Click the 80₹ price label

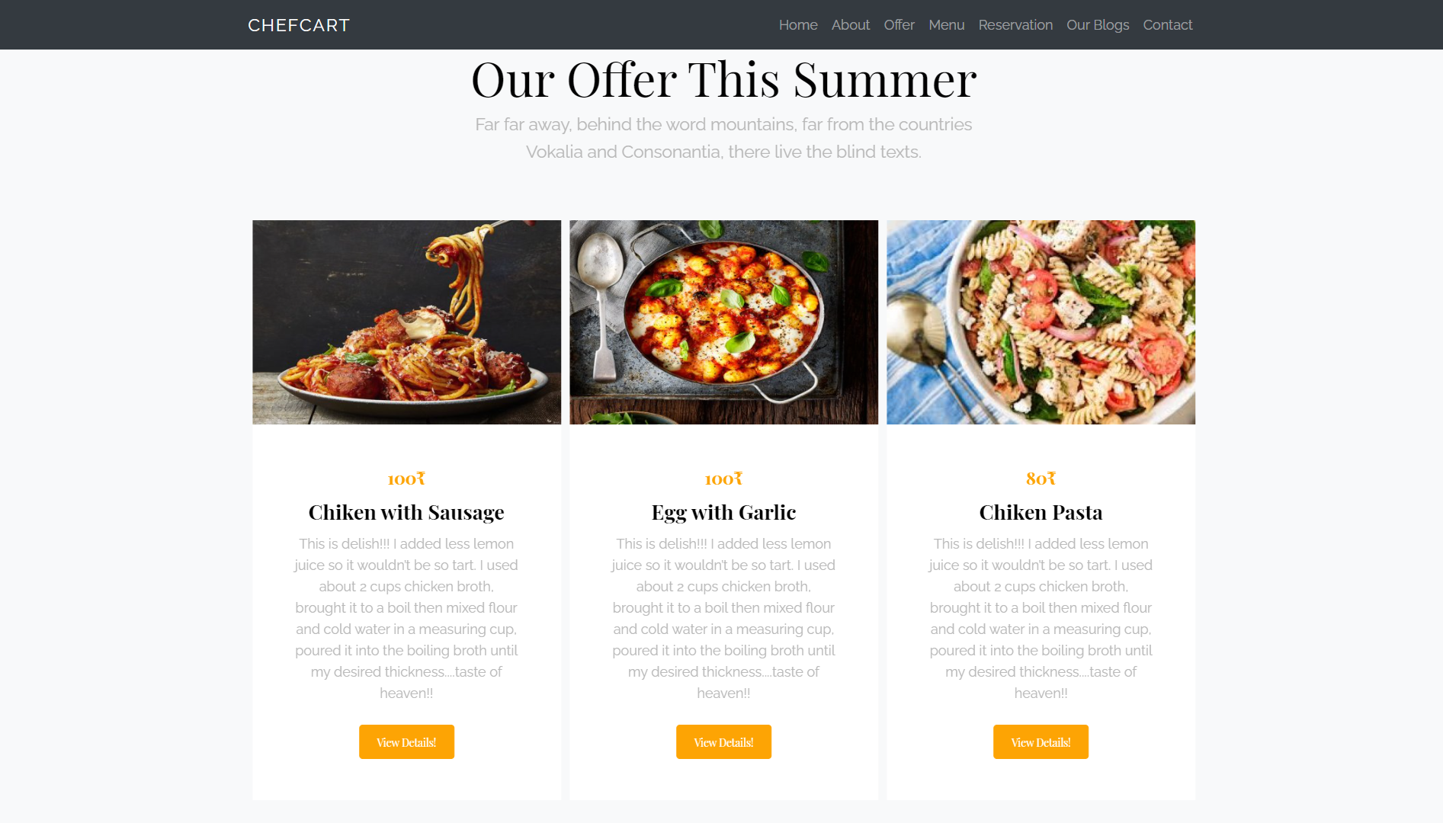coord(1041,479)
